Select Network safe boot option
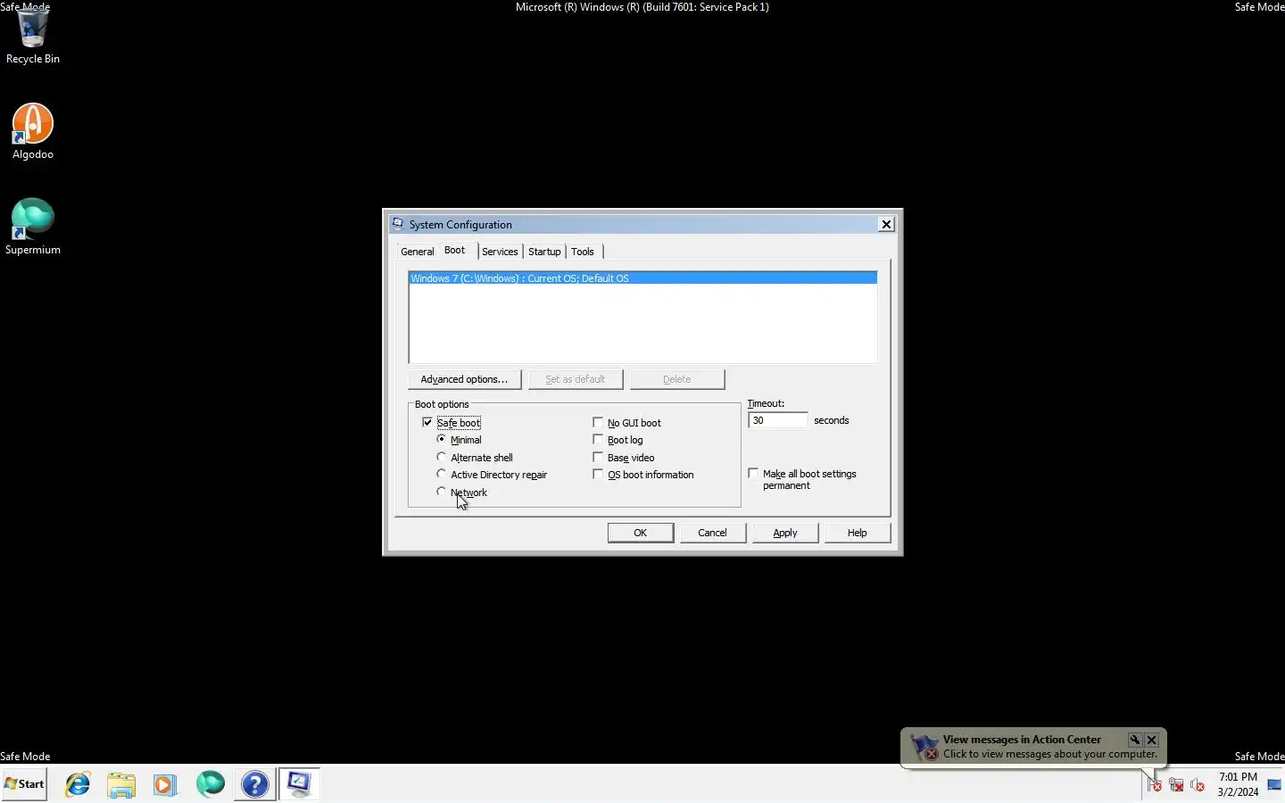Image resolution: width=1285 pixels, height=803 pixels. (x=442, y=493)
